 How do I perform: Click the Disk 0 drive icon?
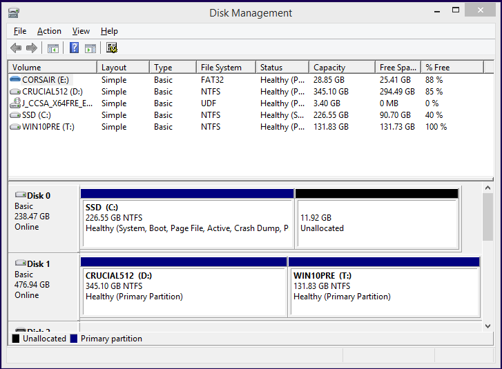pyautogui.click(x=21, y=194)
